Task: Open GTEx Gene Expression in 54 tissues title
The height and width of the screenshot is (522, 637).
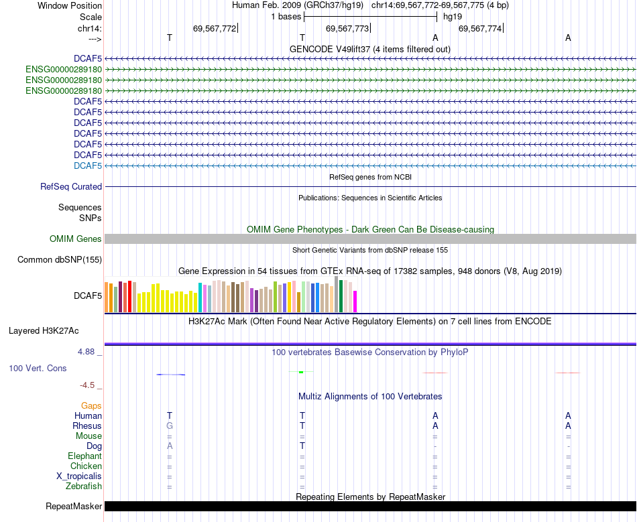Action: coord(370,271)
